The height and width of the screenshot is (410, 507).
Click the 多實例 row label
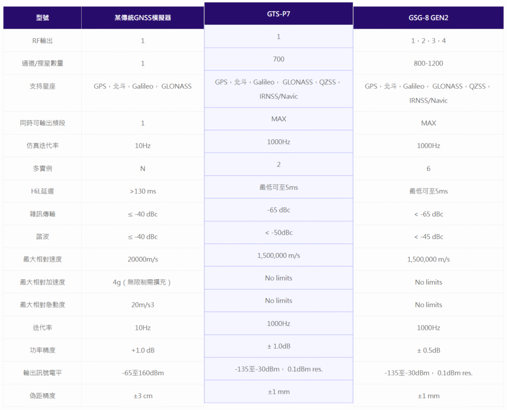point(43,168)
